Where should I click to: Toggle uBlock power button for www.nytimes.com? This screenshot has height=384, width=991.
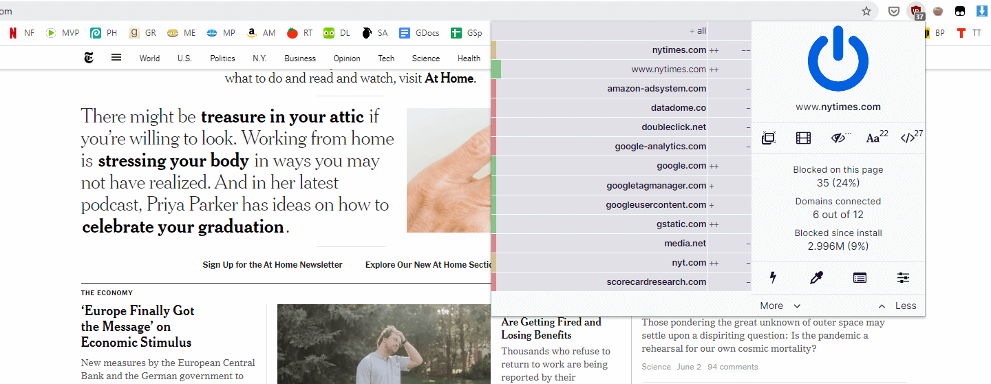point(838,60)
